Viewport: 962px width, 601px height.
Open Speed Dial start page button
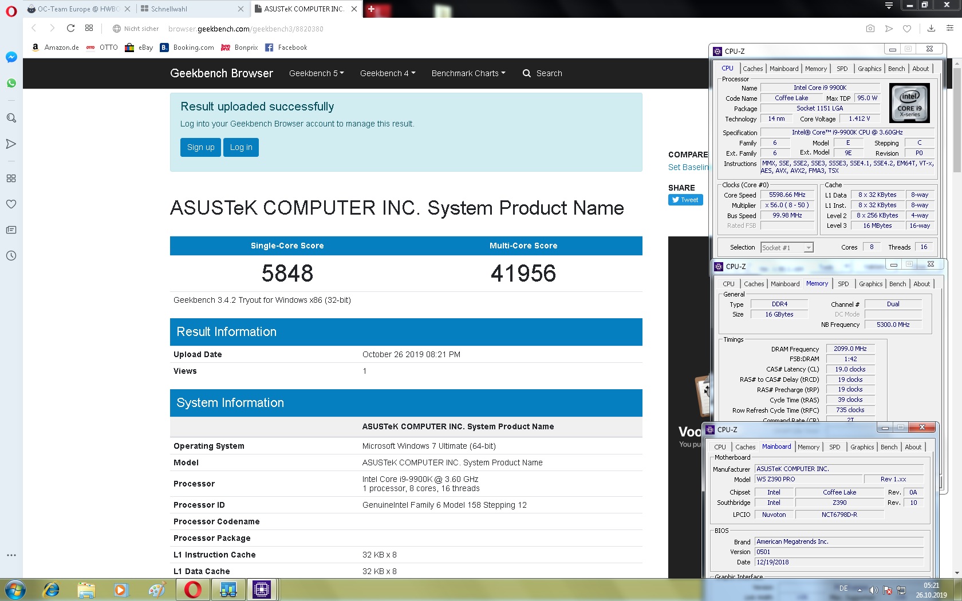pyautogui.click(x=89, y=28)
